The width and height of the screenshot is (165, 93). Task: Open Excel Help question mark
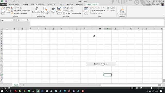tap(149, 1)
